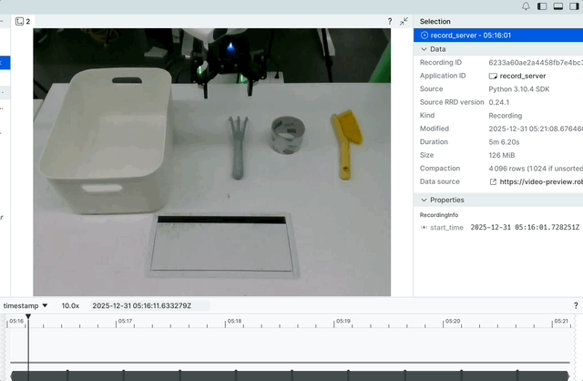Jump to the 05:18 timeline tick
Viewport: 583px width, 381px height.
tap(234, 321)
